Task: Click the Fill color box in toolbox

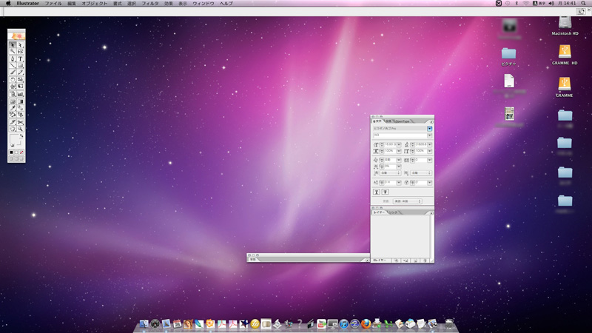Action: pyautogui.click(x=14, y=138)
